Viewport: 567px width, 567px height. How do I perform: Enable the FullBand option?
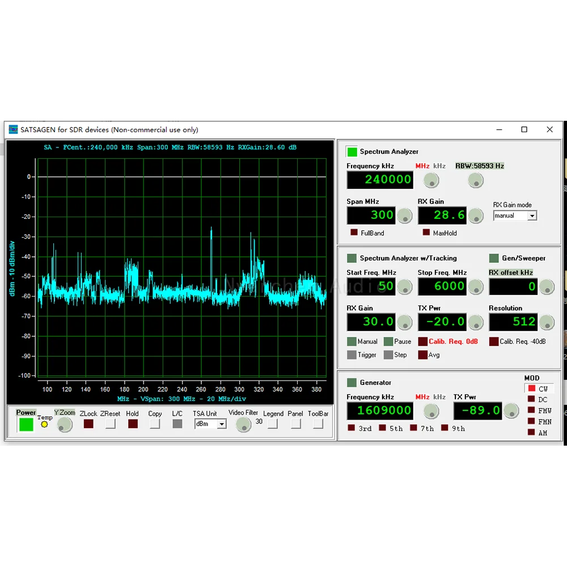tap(354, 232)
